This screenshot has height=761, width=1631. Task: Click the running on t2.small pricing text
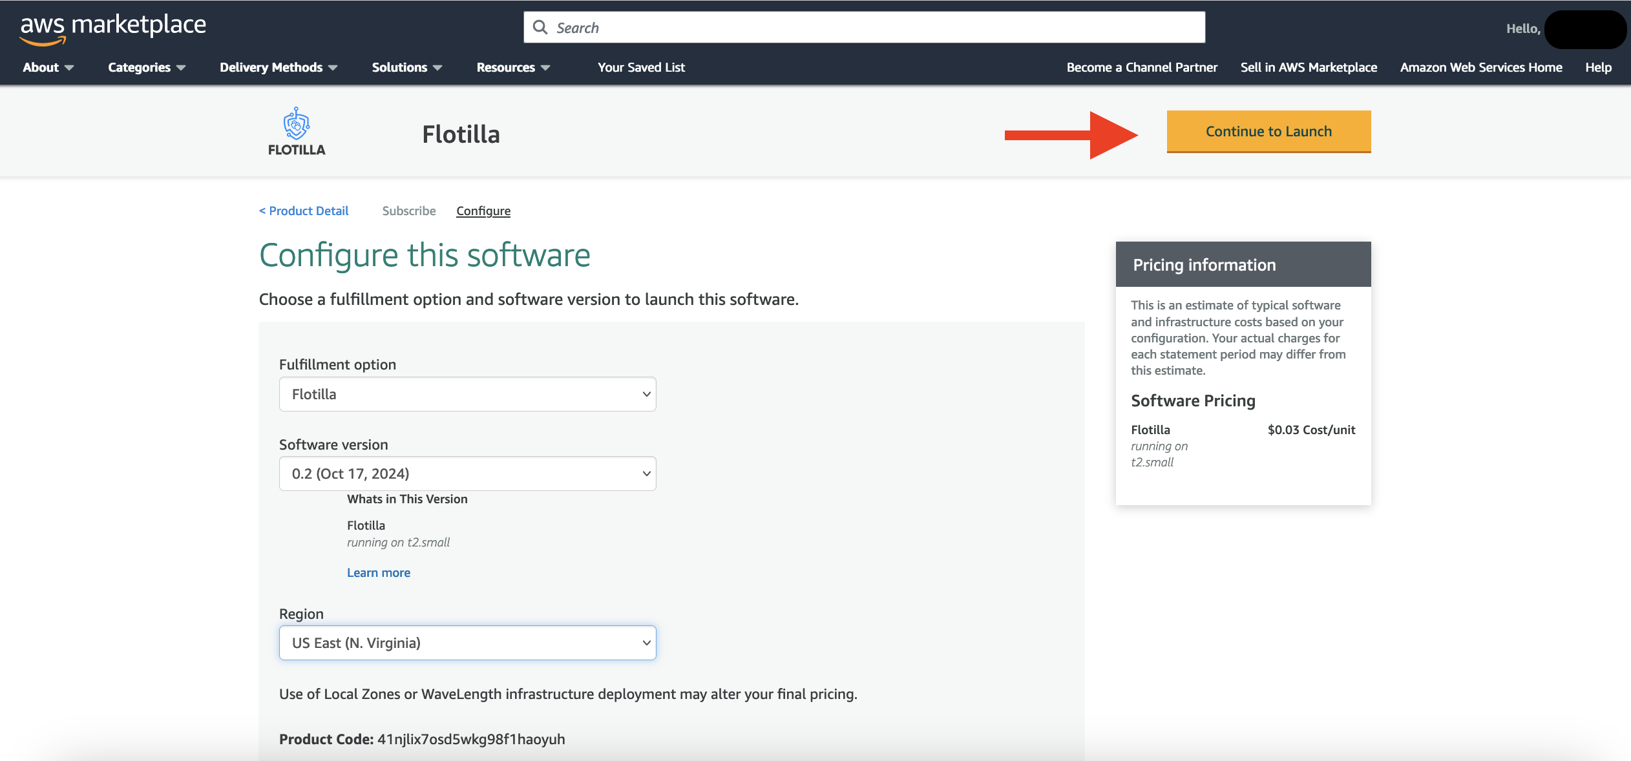[1159, 454]
